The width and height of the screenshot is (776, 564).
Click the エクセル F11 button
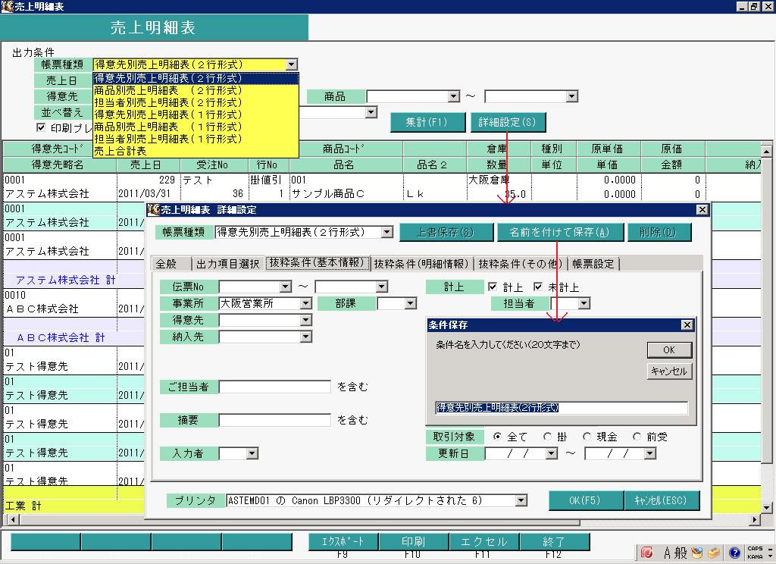click(x=483, y=542)
